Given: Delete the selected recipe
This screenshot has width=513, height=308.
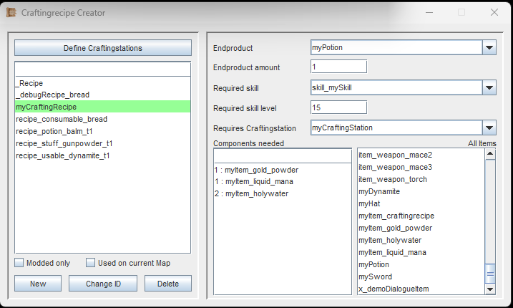Looking at the screenshot, I should click(x=167, y=284).
